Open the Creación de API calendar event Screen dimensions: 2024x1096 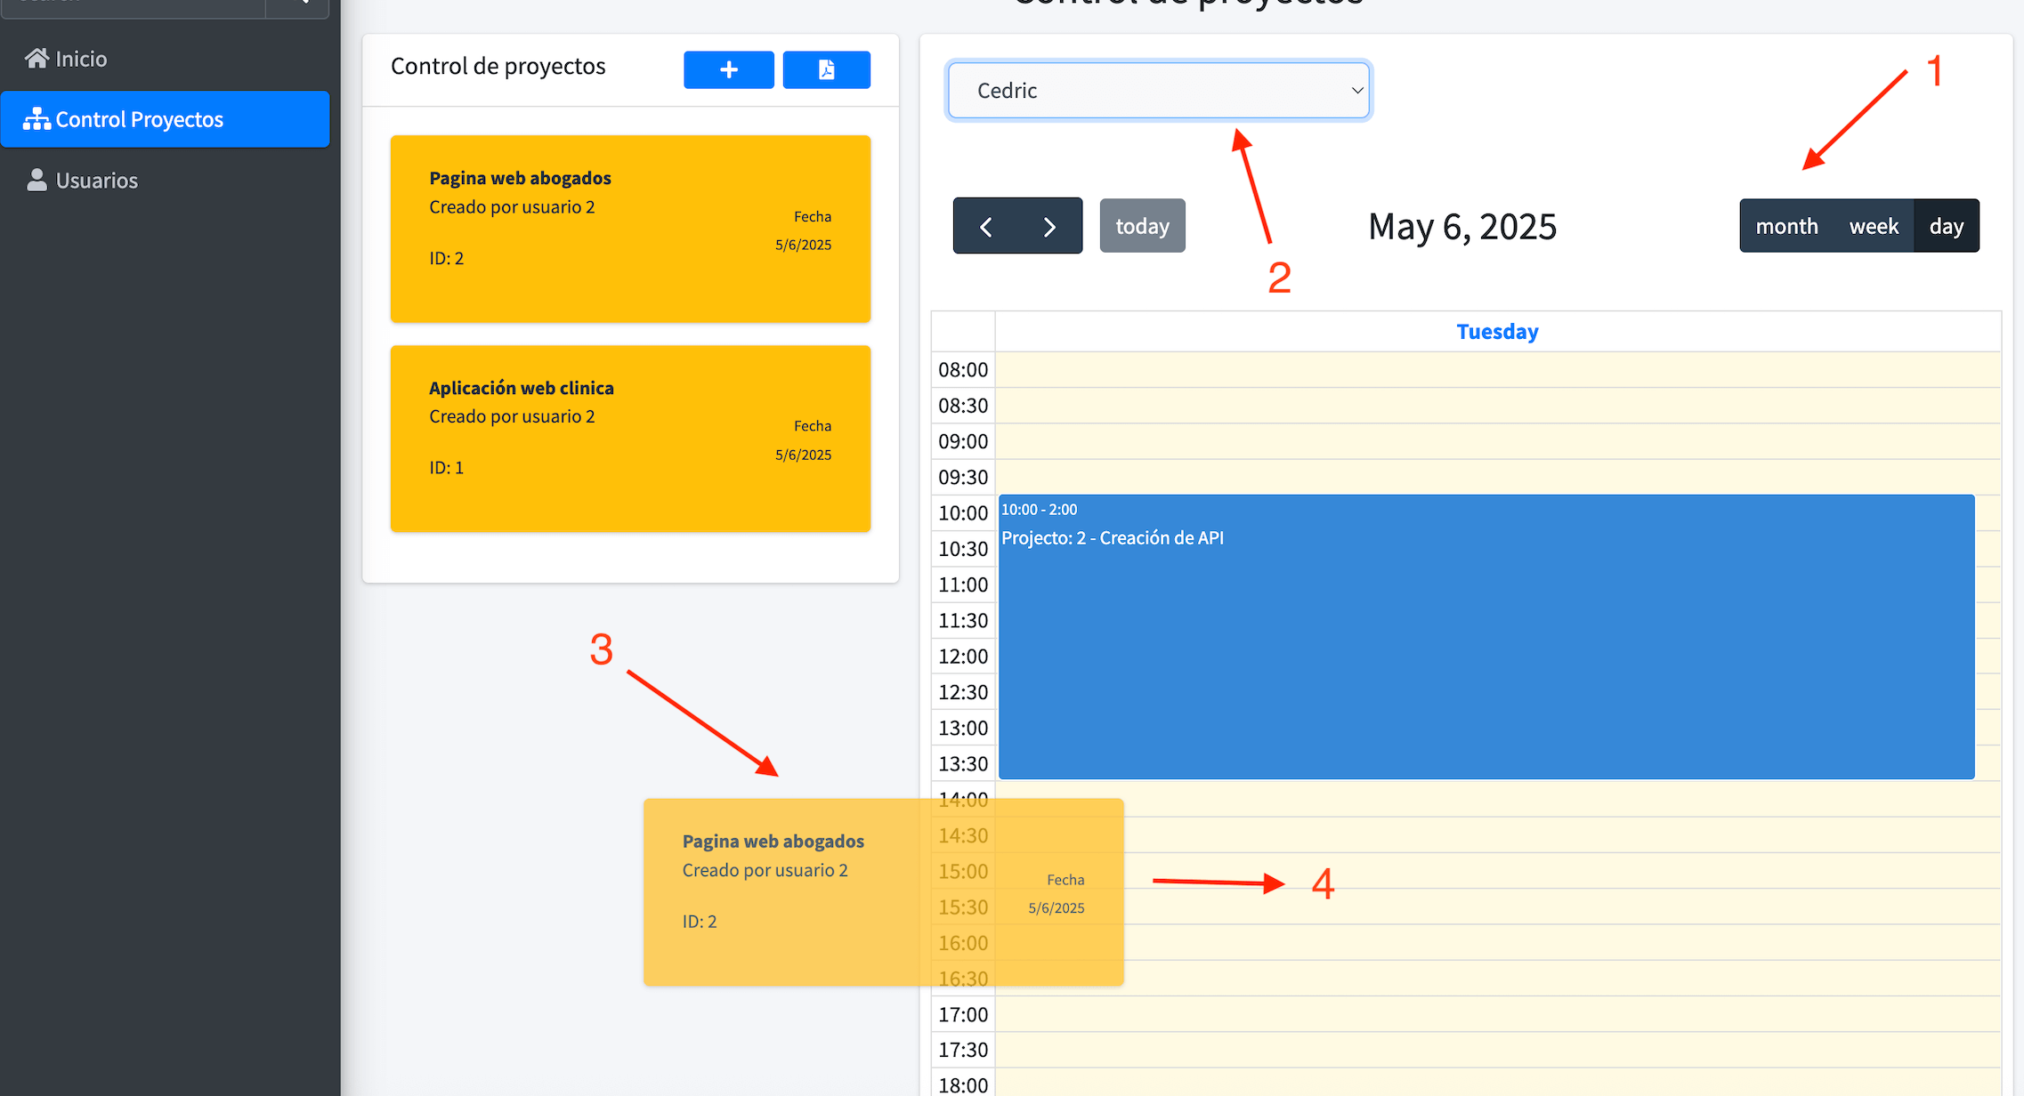[1486, 637]
